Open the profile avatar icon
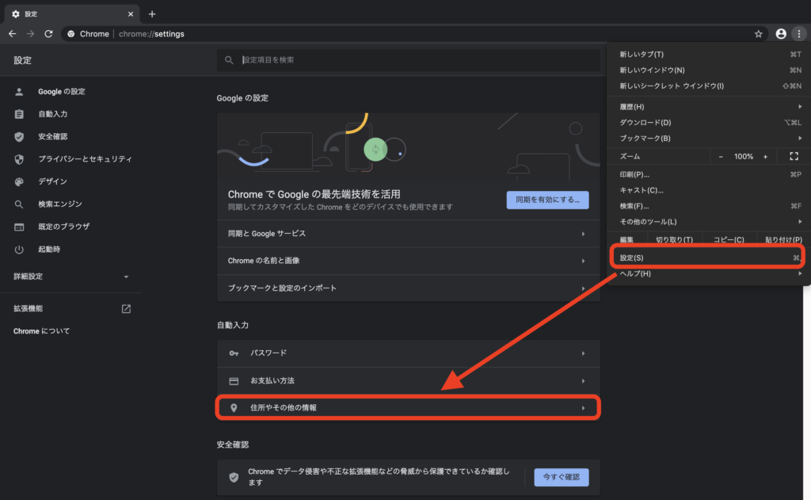 click(781, 33)
